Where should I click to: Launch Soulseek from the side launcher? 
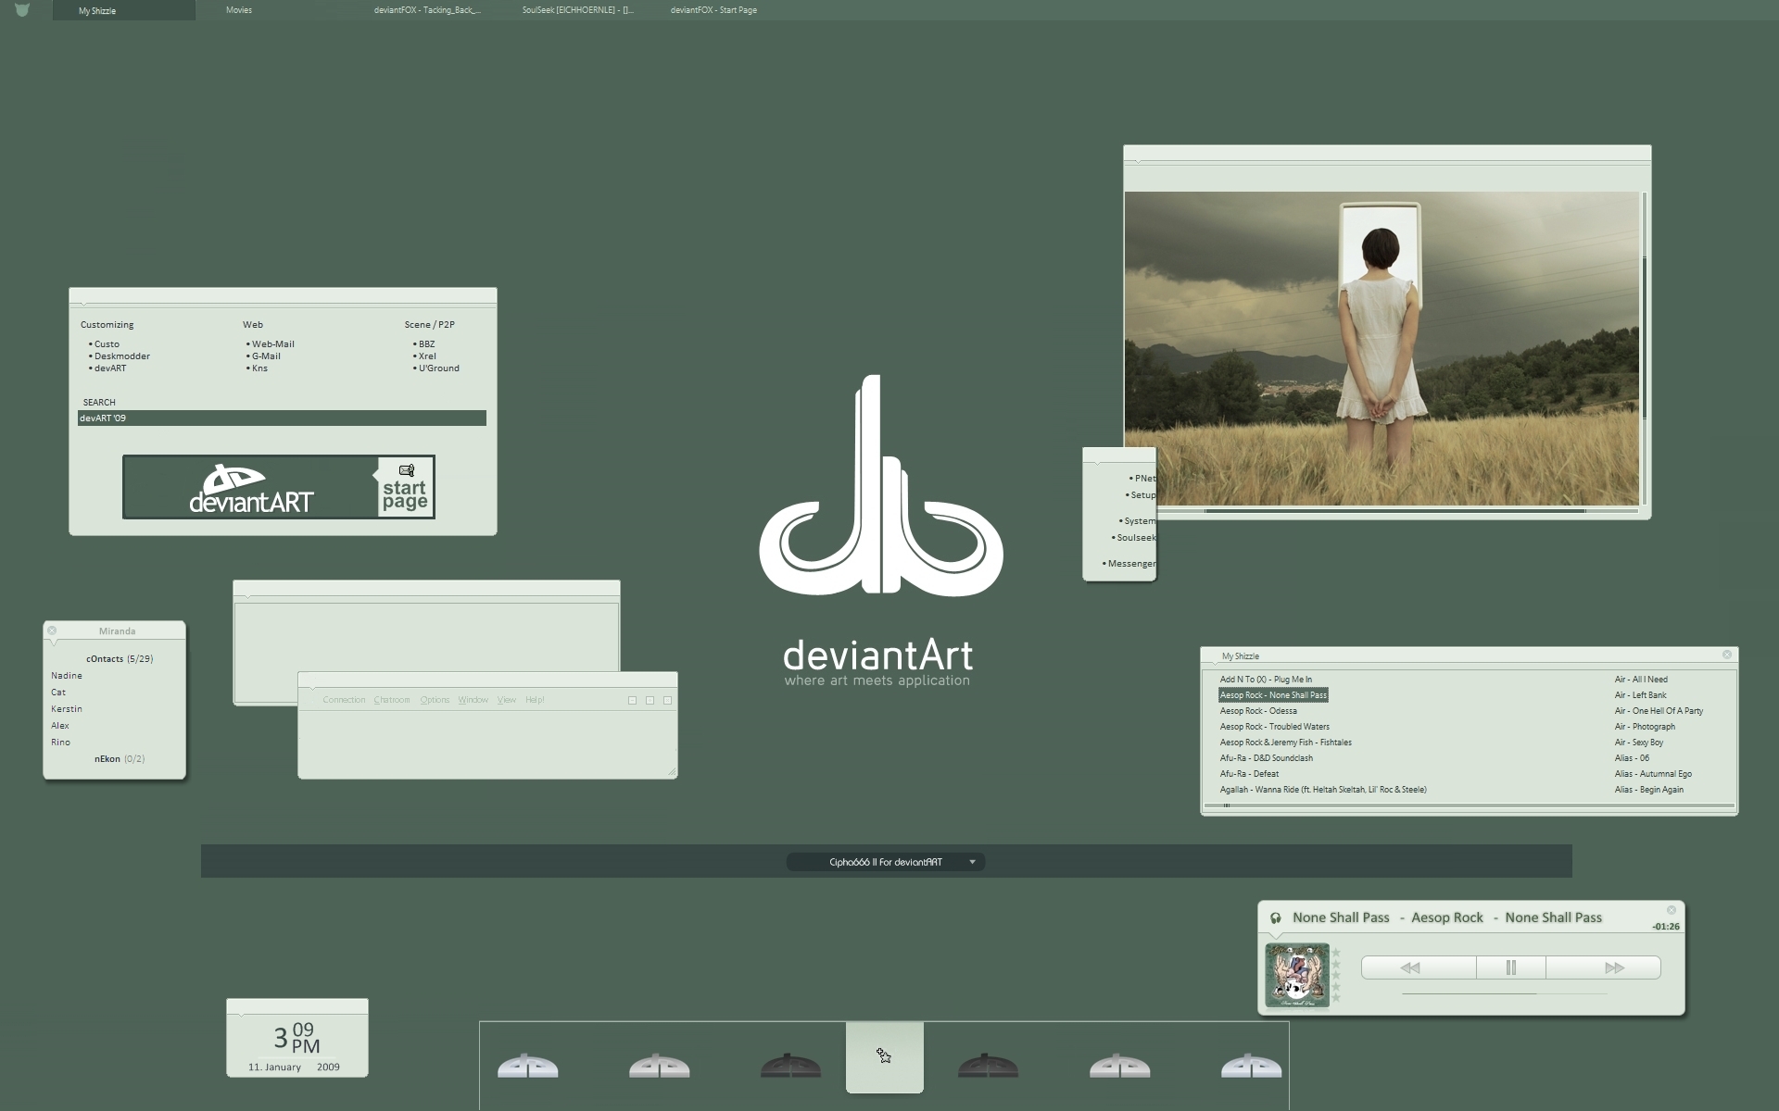1136,538
